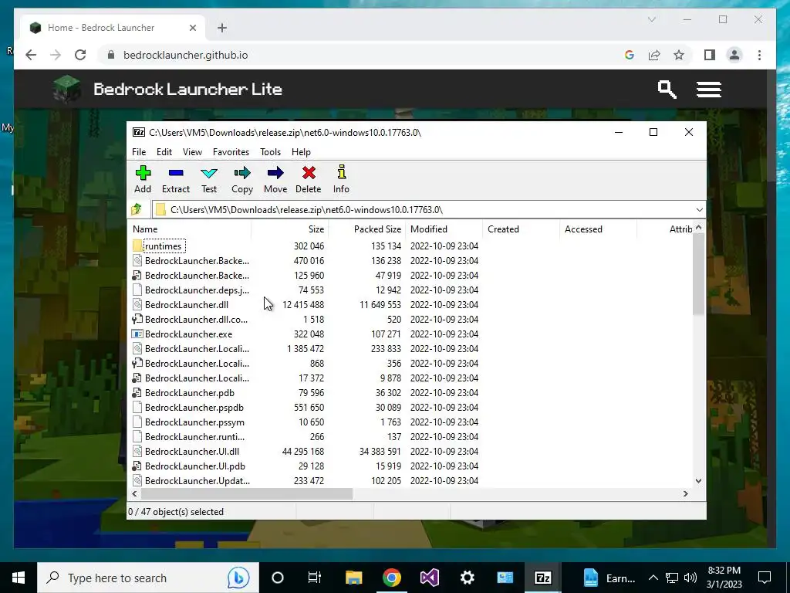The width and height of the screenshot is (790, 593).
Task: Select BedrockLauncher.pssym file
Action: click(194, 422)
